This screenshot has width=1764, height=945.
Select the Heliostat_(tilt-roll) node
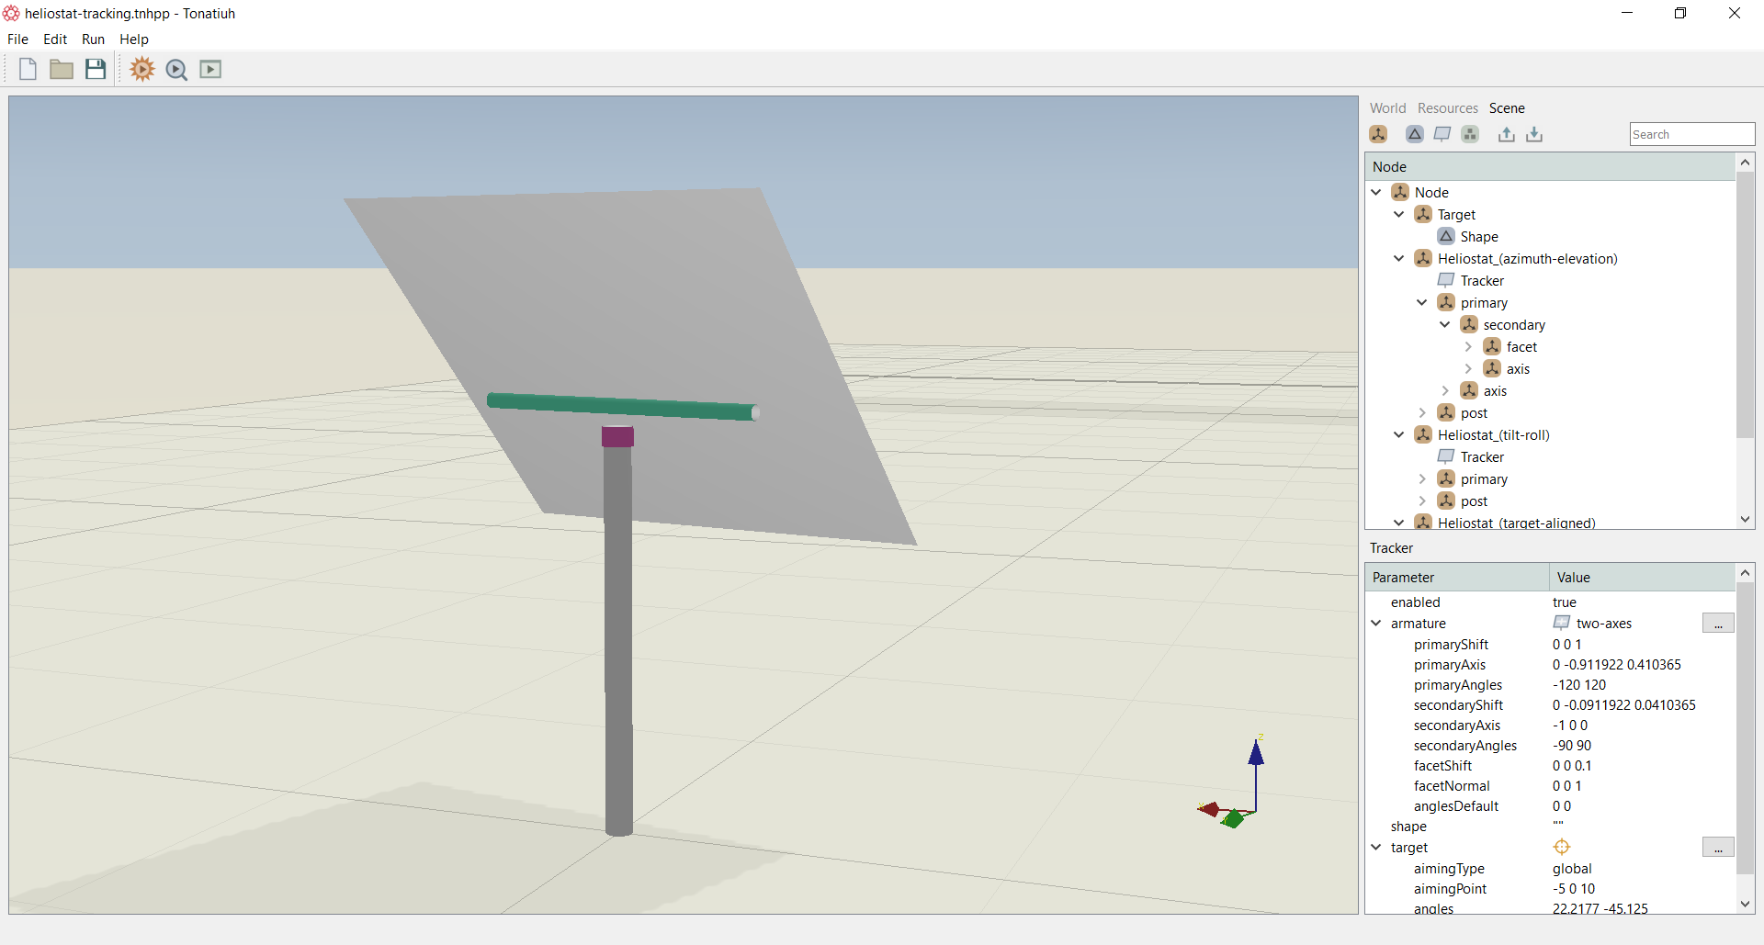click(x=1493, y=435)
